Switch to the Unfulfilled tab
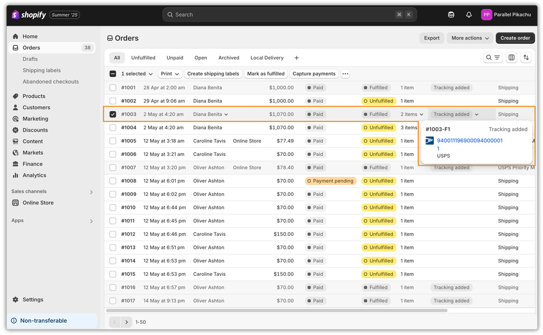 click(143, 58)
